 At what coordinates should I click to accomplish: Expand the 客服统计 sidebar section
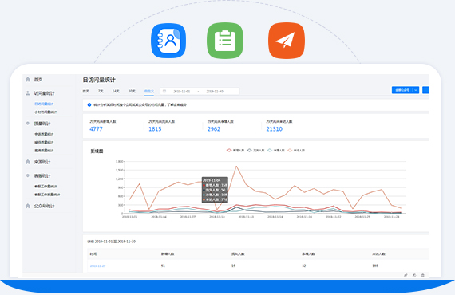[42, 175]
